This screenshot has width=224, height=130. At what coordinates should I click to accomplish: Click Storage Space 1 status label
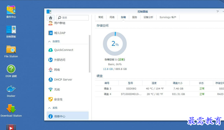pos(115,60)
